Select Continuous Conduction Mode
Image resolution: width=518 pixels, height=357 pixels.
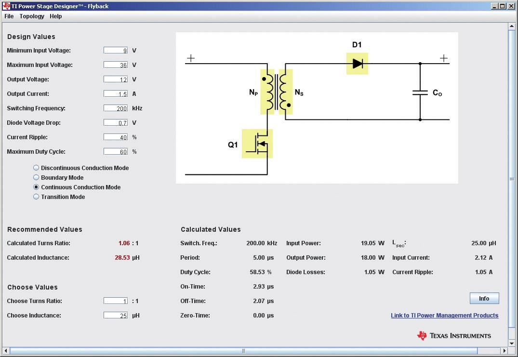click(36, 187)
